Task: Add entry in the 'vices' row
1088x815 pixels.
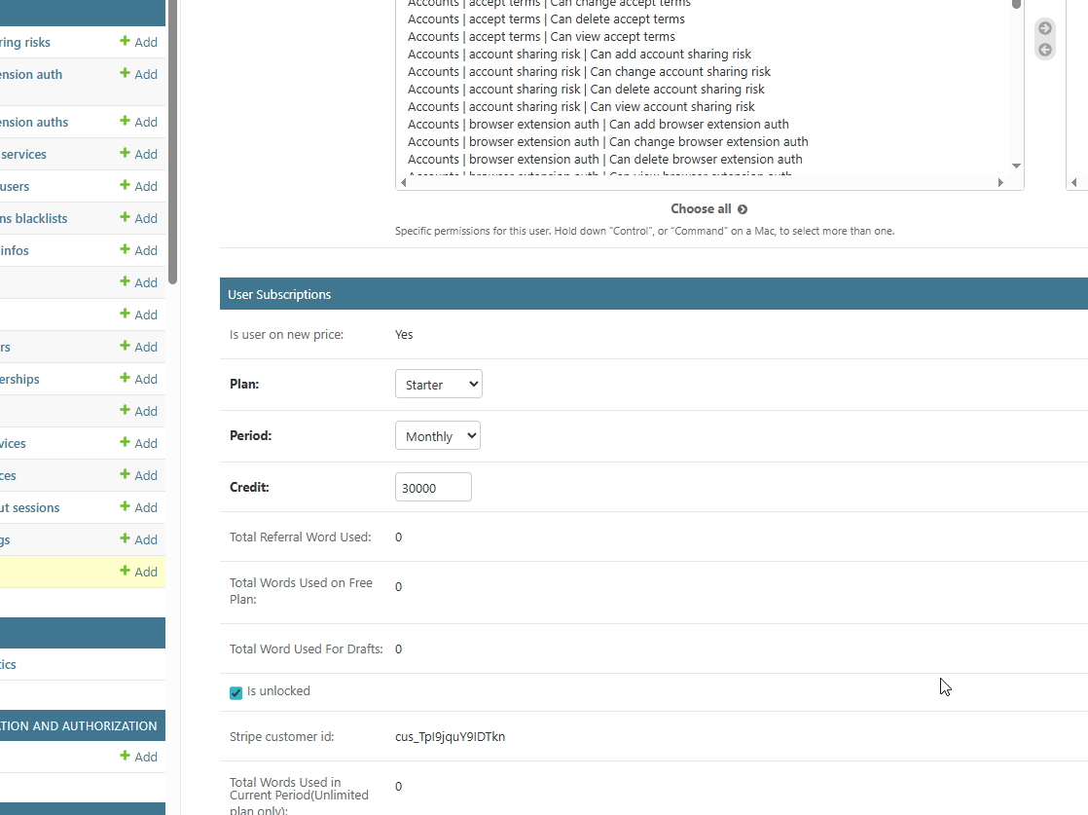Action: (x=139, y=444)
